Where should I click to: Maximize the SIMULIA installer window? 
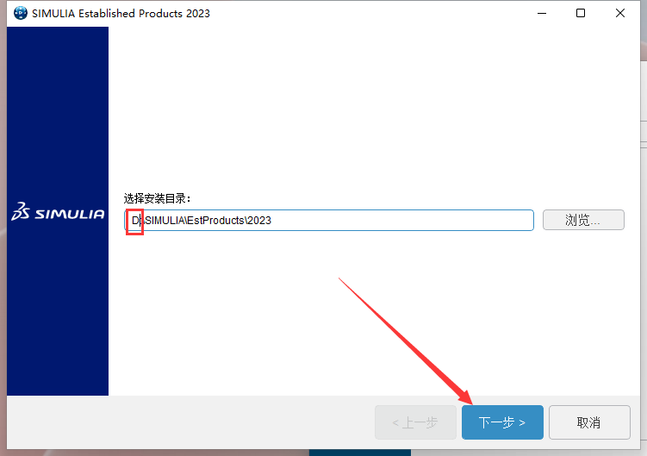pos(581,13)
